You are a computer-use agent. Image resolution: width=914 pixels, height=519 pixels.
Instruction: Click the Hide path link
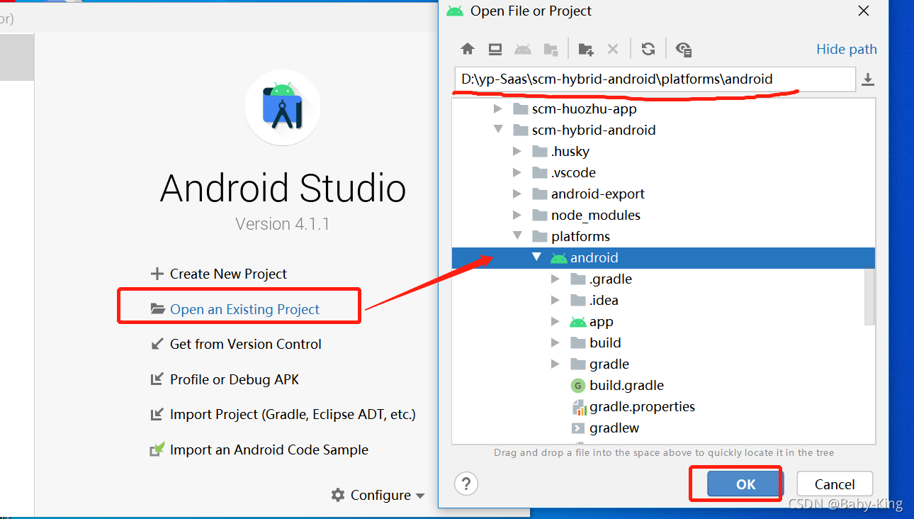tap(847, 49)
